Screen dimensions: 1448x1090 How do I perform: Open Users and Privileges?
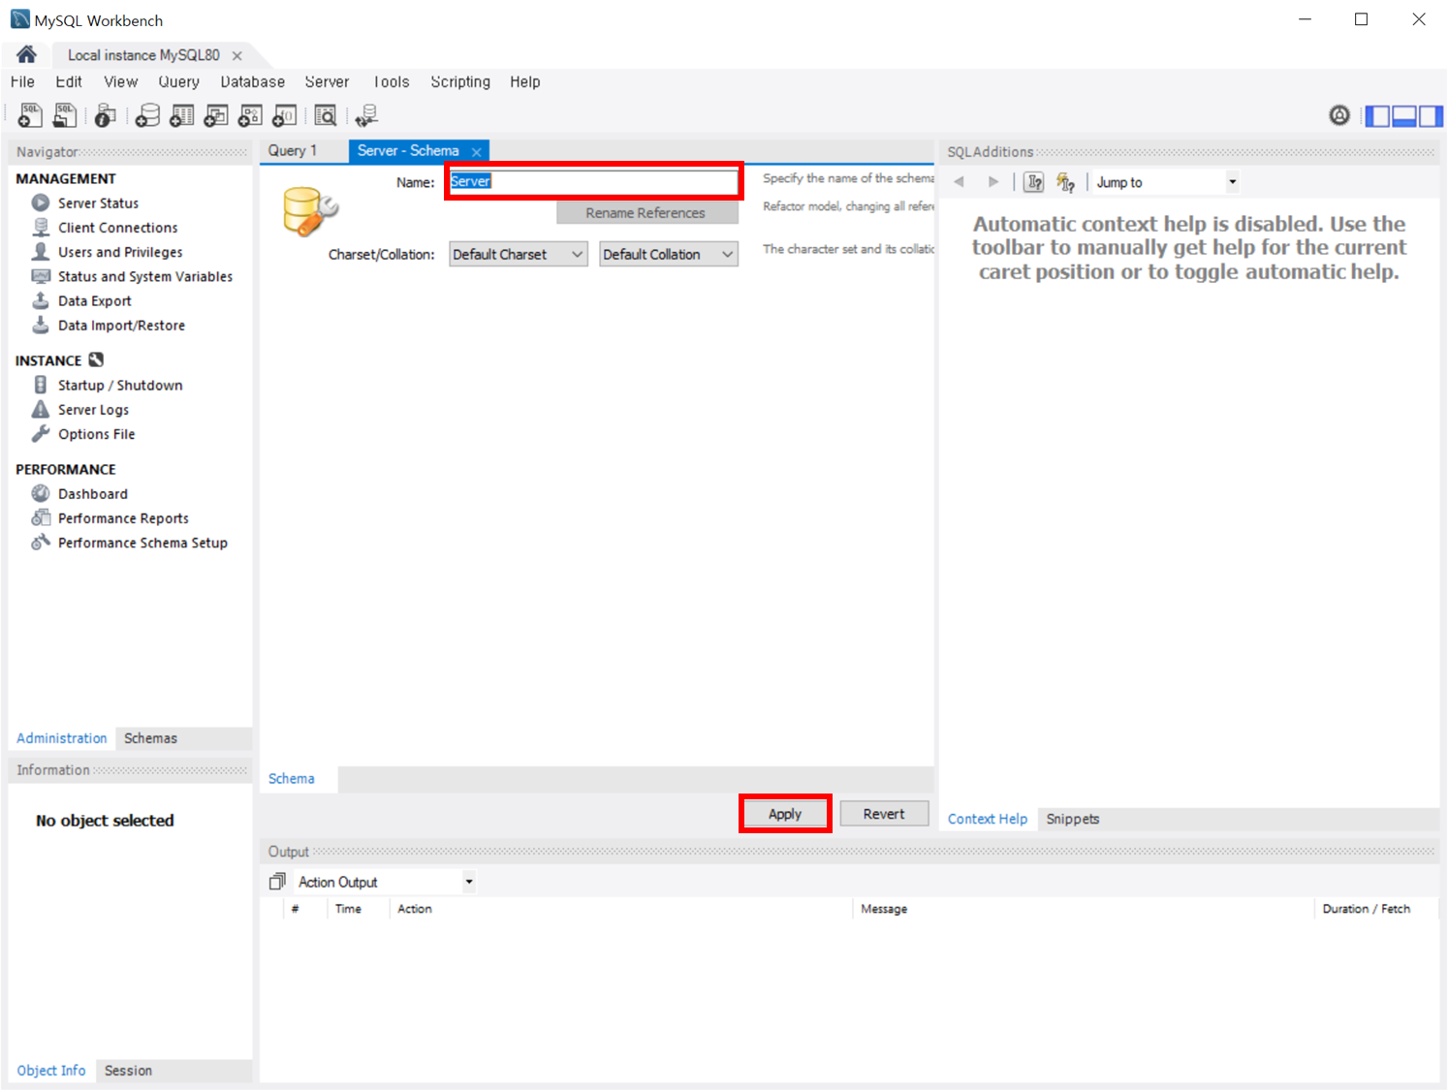(120, 252)
